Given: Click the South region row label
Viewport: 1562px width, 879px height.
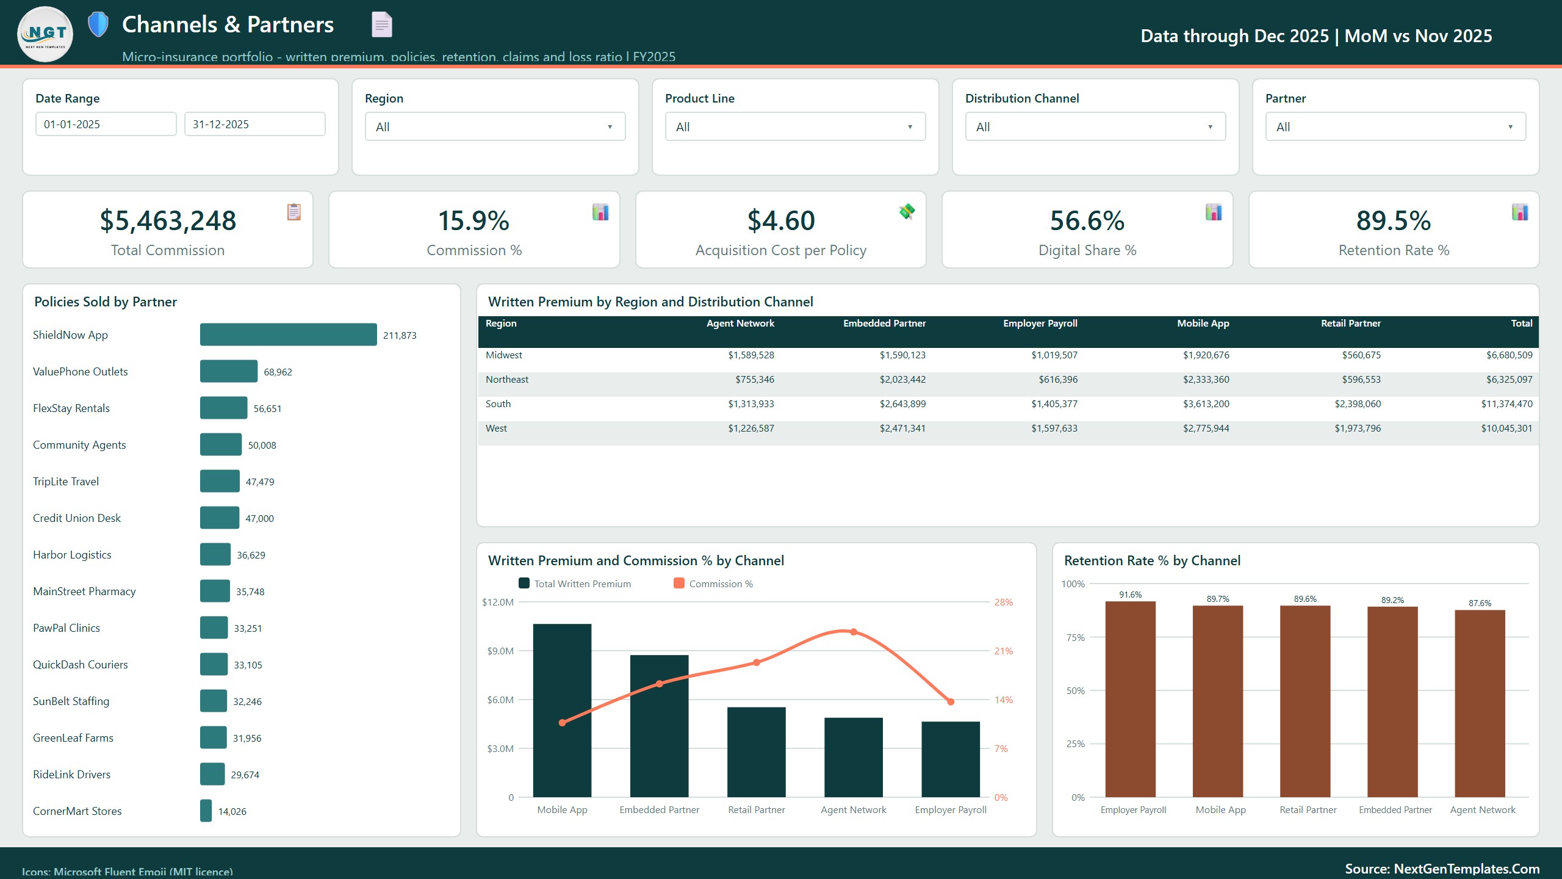Looking at the screenshot, I should 498,403.
